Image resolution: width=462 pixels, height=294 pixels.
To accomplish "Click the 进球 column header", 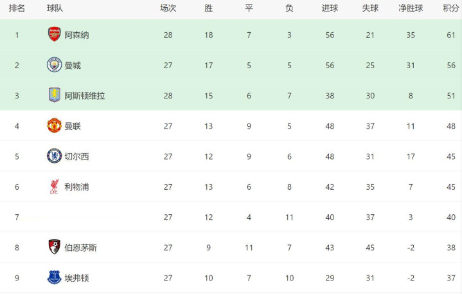I will [330, 8].
